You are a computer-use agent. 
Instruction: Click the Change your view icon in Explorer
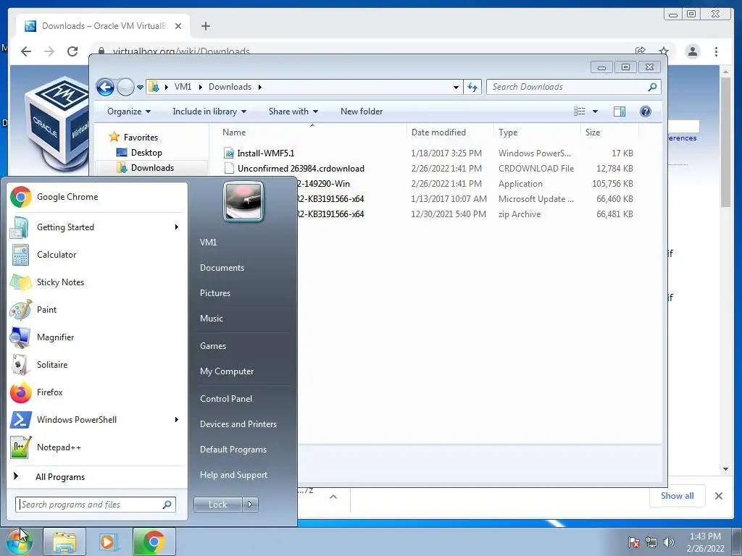pyautogui.click(x=579, y=111)
